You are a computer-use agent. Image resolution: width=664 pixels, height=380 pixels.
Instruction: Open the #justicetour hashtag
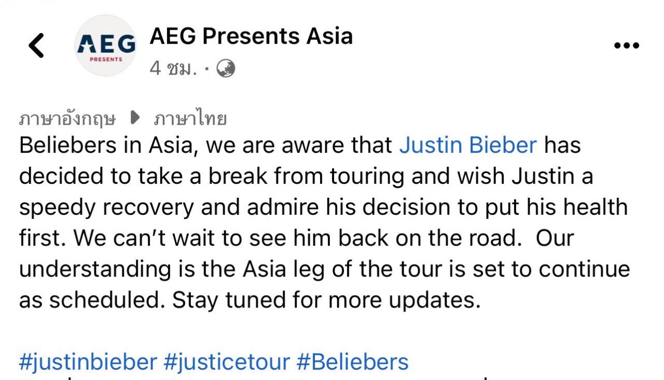click(x=227, y=362)
